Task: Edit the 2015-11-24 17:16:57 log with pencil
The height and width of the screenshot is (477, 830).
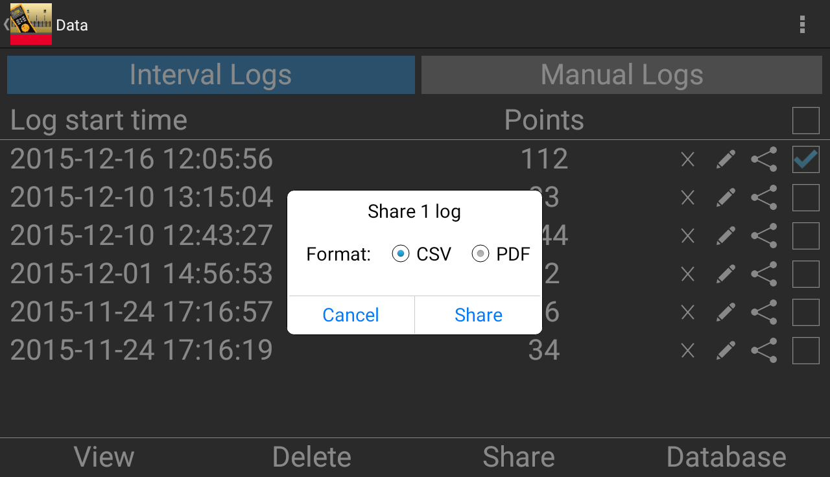Action: [x=726, y=312]
